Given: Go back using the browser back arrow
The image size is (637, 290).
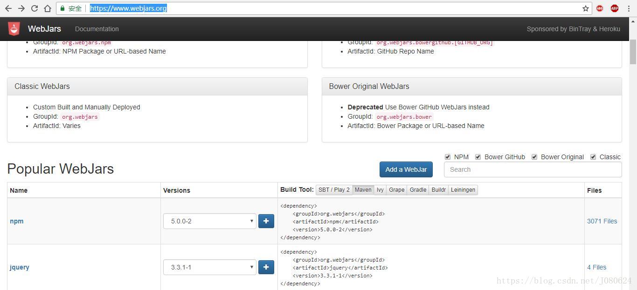Looking at the screenshot, I should (x=8, y=8).
